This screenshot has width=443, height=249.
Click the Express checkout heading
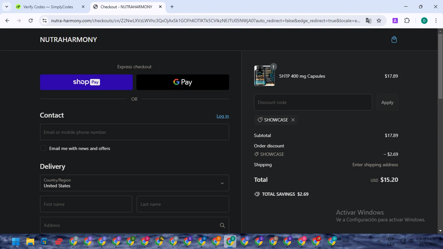134,67
